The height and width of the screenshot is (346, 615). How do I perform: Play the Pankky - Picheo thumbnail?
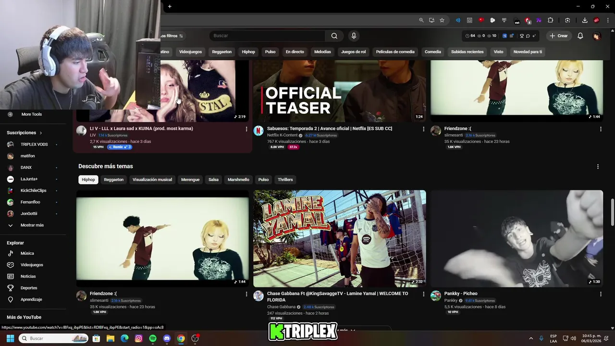click(x=517, y=239)
